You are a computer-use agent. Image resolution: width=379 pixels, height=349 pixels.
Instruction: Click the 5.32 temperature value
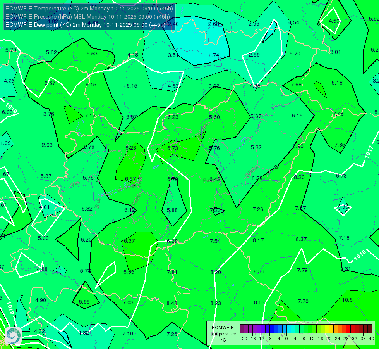click(x=256, y=147)
